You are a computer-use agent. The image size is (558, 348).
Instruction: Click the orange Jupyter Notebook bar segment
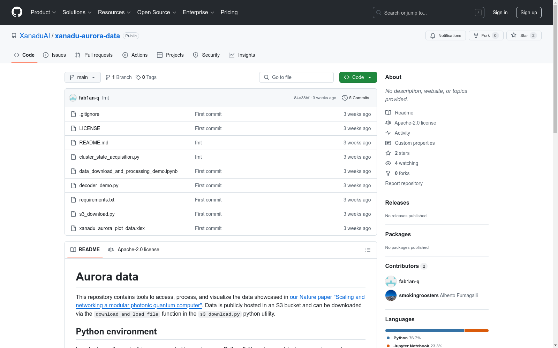pyautogui.click(x=476, y=331)
